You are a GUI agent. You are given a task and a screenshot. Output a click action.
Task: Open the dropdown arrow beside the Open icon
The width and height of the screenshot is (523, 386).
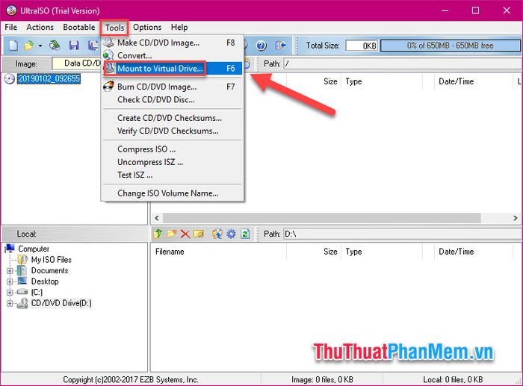pos(40,46)
